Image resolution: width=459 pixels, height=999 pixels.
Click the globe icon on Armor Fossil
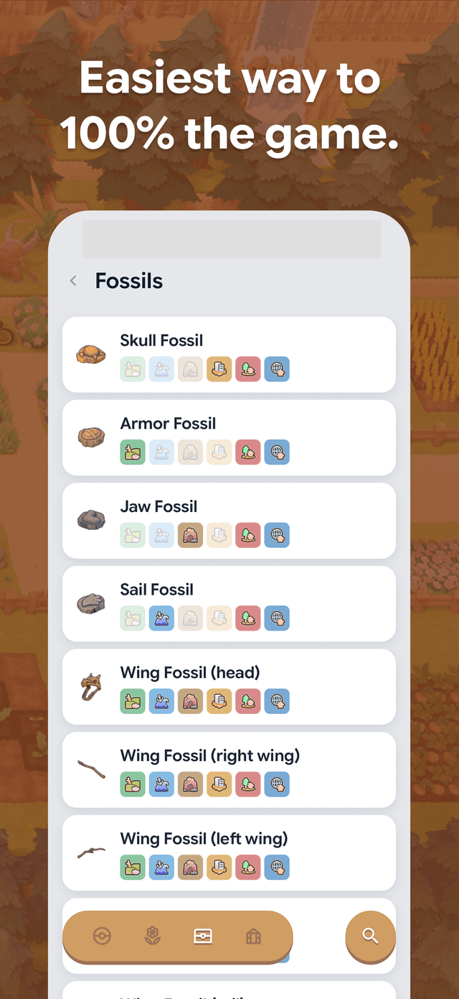pos(278,452)
